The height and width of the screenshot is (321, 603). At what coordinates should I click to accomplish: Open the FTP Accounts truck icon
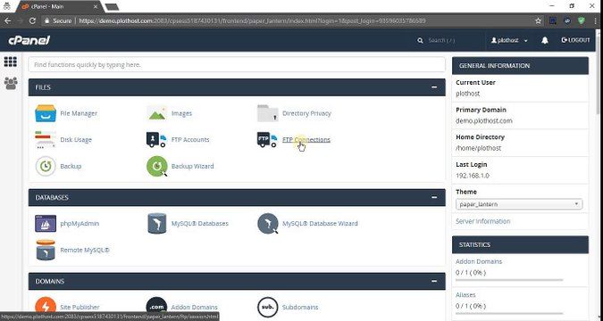pos(157,140)
